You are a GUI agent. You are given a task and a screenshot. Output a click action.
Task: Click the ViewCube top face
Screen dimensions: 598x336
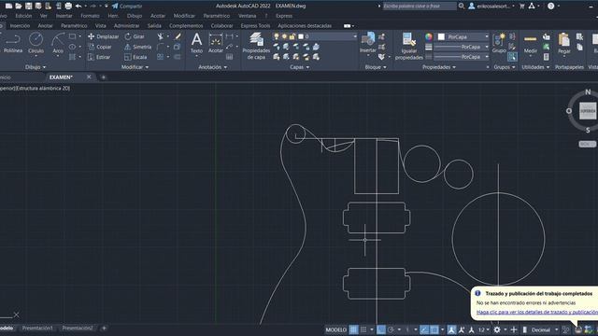pyautogui.click(x=588, y=111)
